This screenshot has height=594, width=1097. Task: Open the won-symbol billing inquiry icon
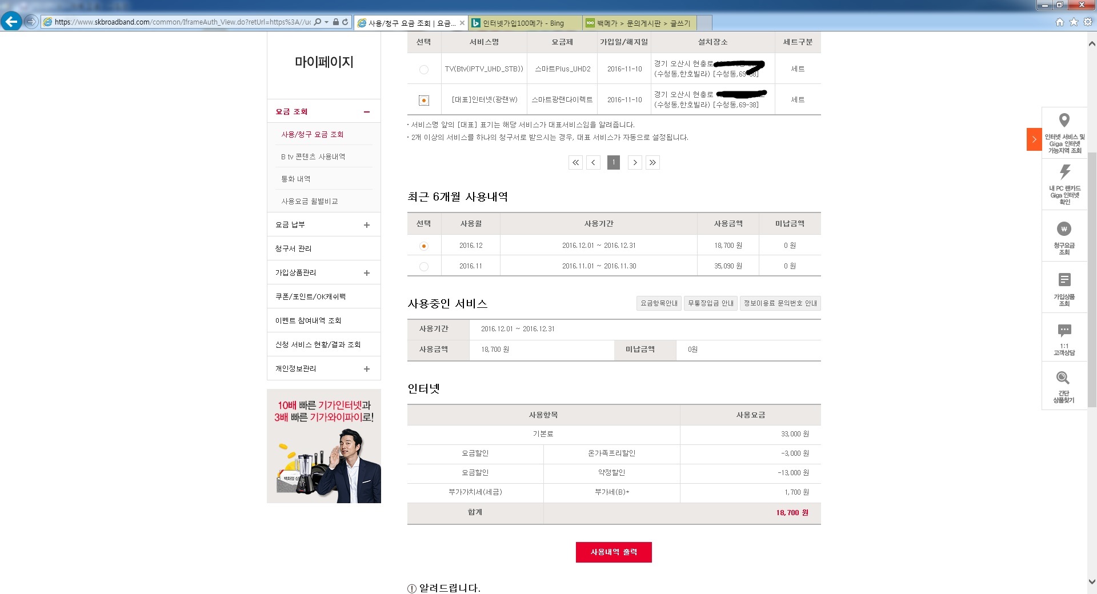pos(1064,229)
